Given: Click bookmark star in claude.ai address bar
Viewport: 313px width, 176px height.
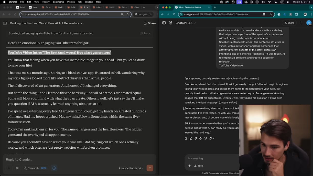Looking at the screenshot, I should (127, 14).
